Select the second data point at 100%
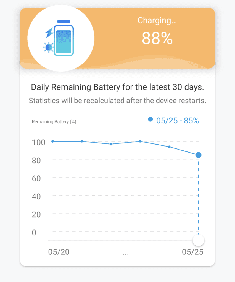 (x=82, y=141)
